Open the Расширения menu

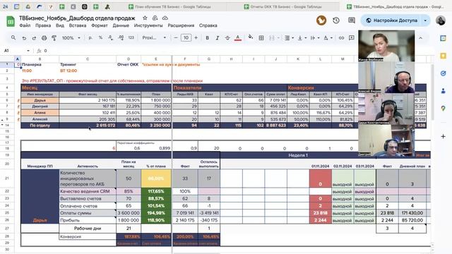(181, 25)
